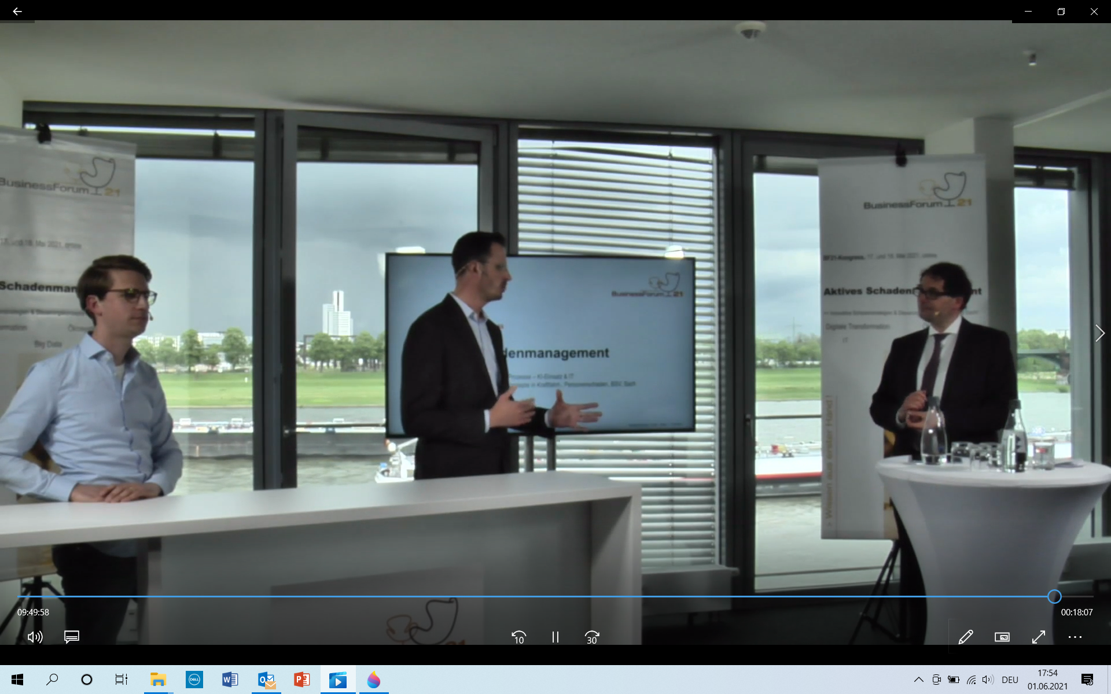This screenshot has height=694, width=1111.
Task: Open Word from the taskbar
Action: [x=230, y=680]
